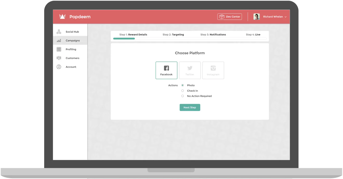The width and height of the screenshot is (343, 179).
Task: Select the No Action Required radio button
Action: (x=182, y=96)
